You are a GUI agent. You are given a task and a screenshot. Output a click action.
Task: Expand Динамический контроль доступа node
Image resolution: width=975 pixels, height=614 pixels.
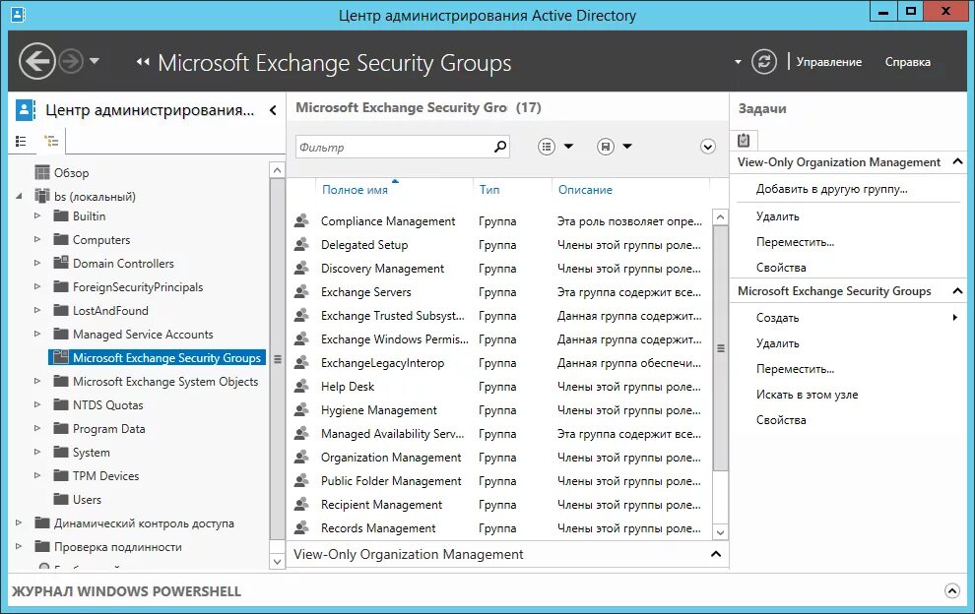coord(19,523)
